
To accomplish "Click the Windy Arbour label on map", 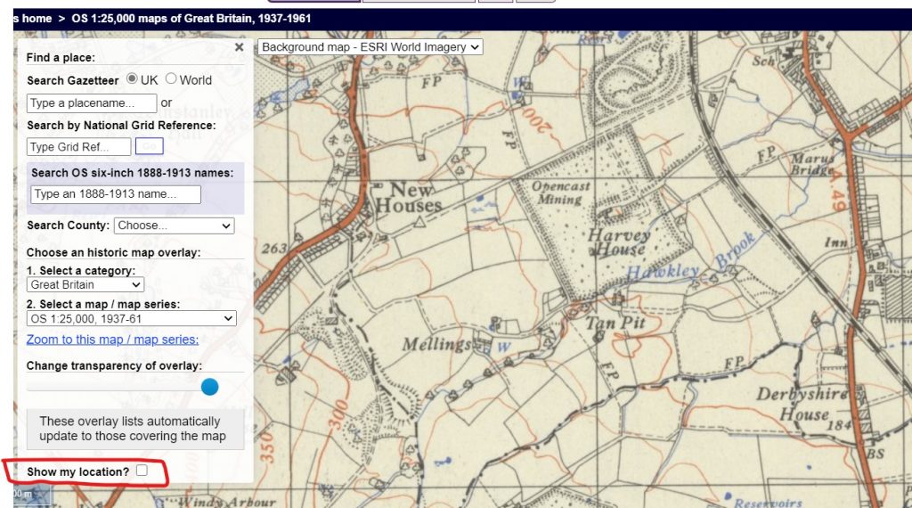I will pos(227,502).
